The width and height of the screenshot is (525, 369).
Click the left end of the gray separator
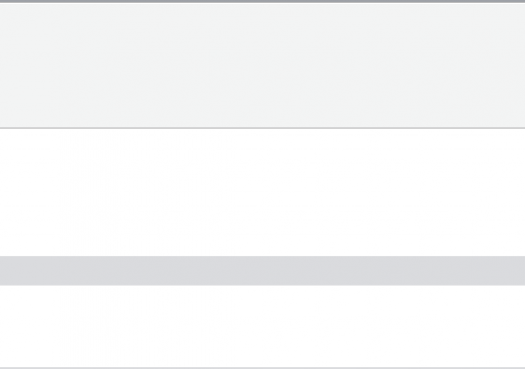pyautogui.click(x=34, y=271)
